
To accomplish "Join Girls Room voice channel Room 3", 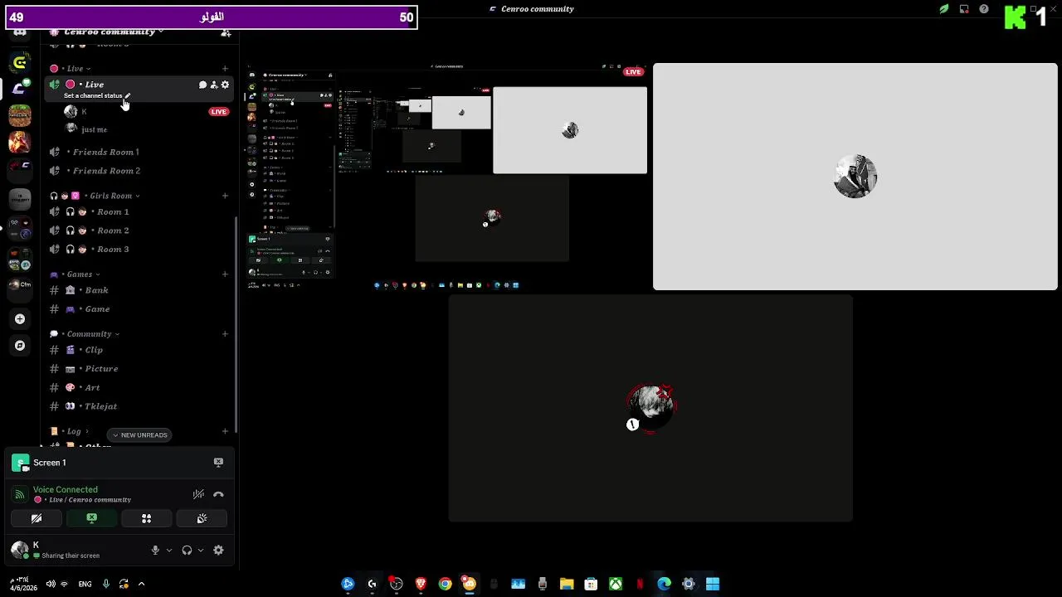I will [x=140, y=249].
